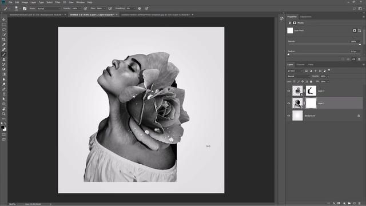
Task: Swap foreground and background colors
Action: (x=5, y=124)
